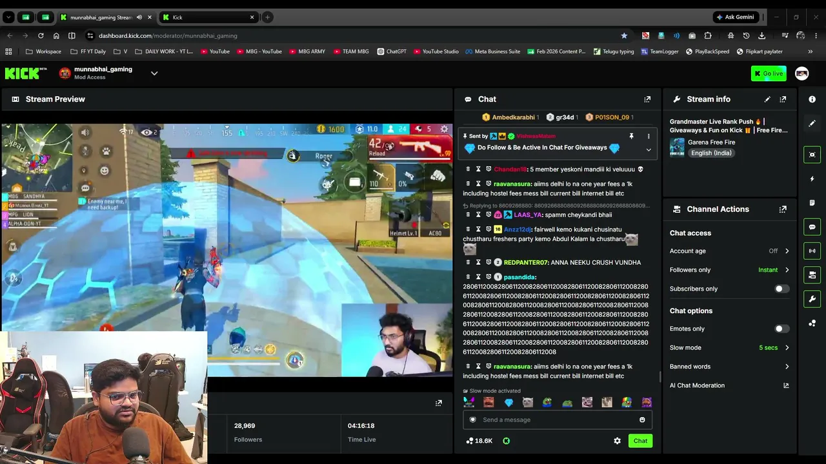826x464 pixels.
Task: Open the Workspace bookmarks folder
Action: point(43,52)
